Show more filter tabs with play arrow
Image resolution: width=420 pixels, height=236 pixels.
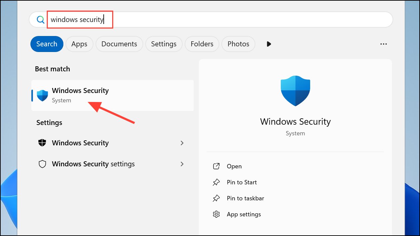[x=269, y=44]
